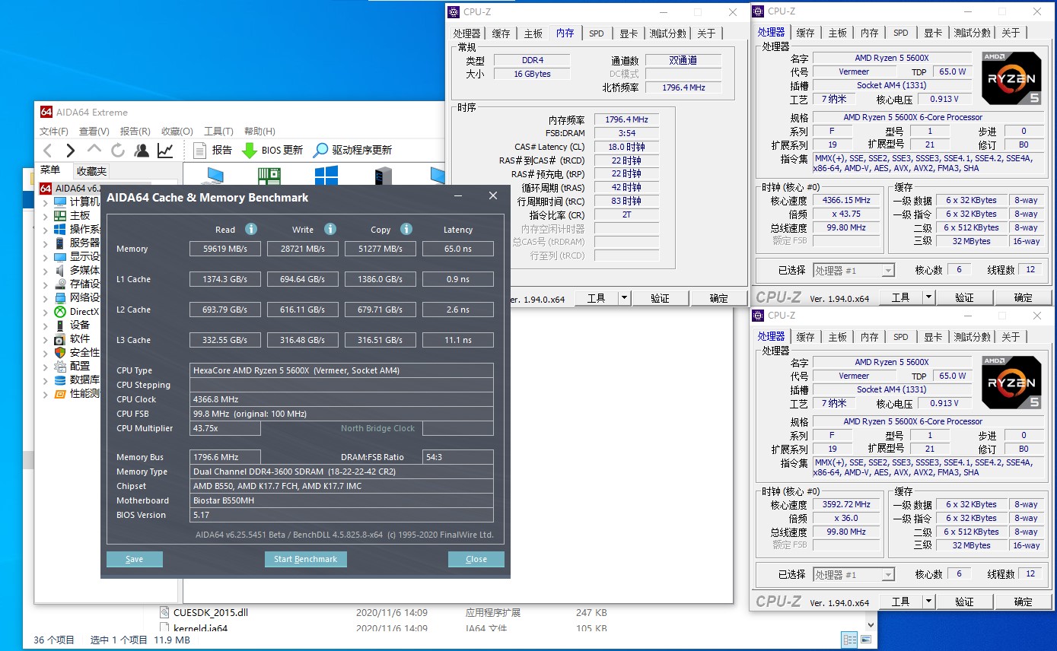Open 查看(V) menu in AIDA64

[94, 131]
